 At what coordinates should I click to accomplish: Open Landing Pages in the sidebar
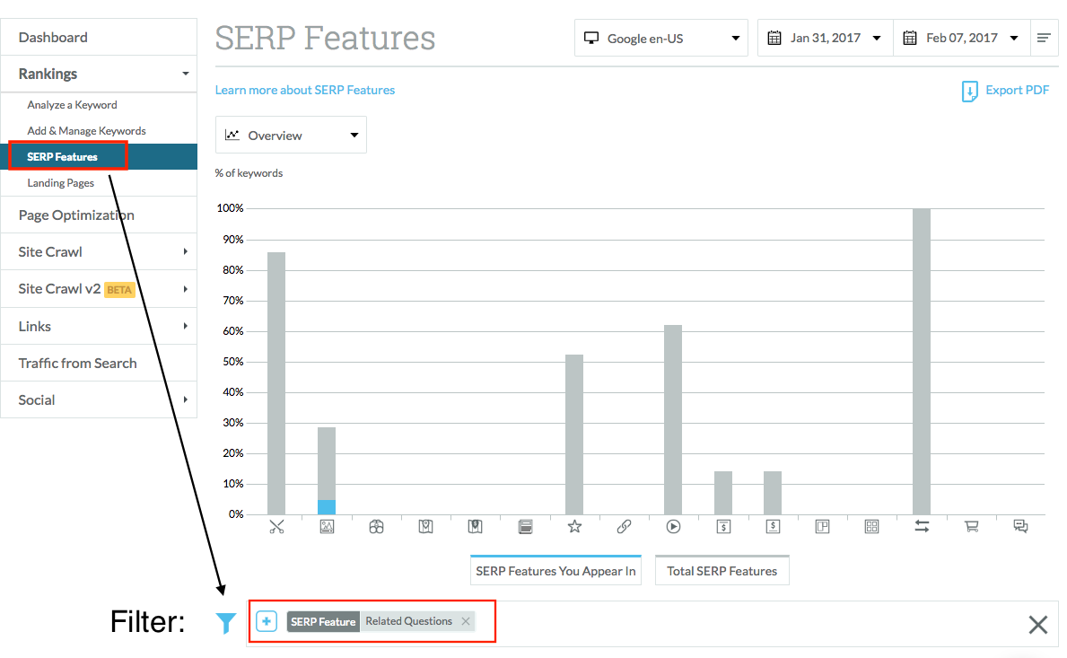coord(61,183)
